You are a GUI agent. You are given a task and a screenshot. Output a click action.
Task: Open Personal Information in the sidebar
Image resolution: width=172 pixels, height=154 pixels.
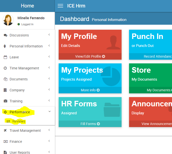(27, 46)
